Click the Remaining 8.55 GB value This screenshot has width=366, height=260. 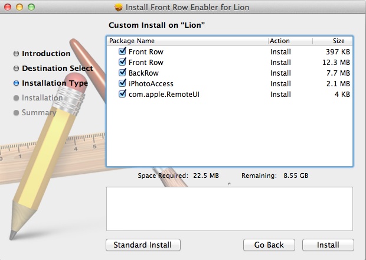pyautogui.click(x=296, y=175)
